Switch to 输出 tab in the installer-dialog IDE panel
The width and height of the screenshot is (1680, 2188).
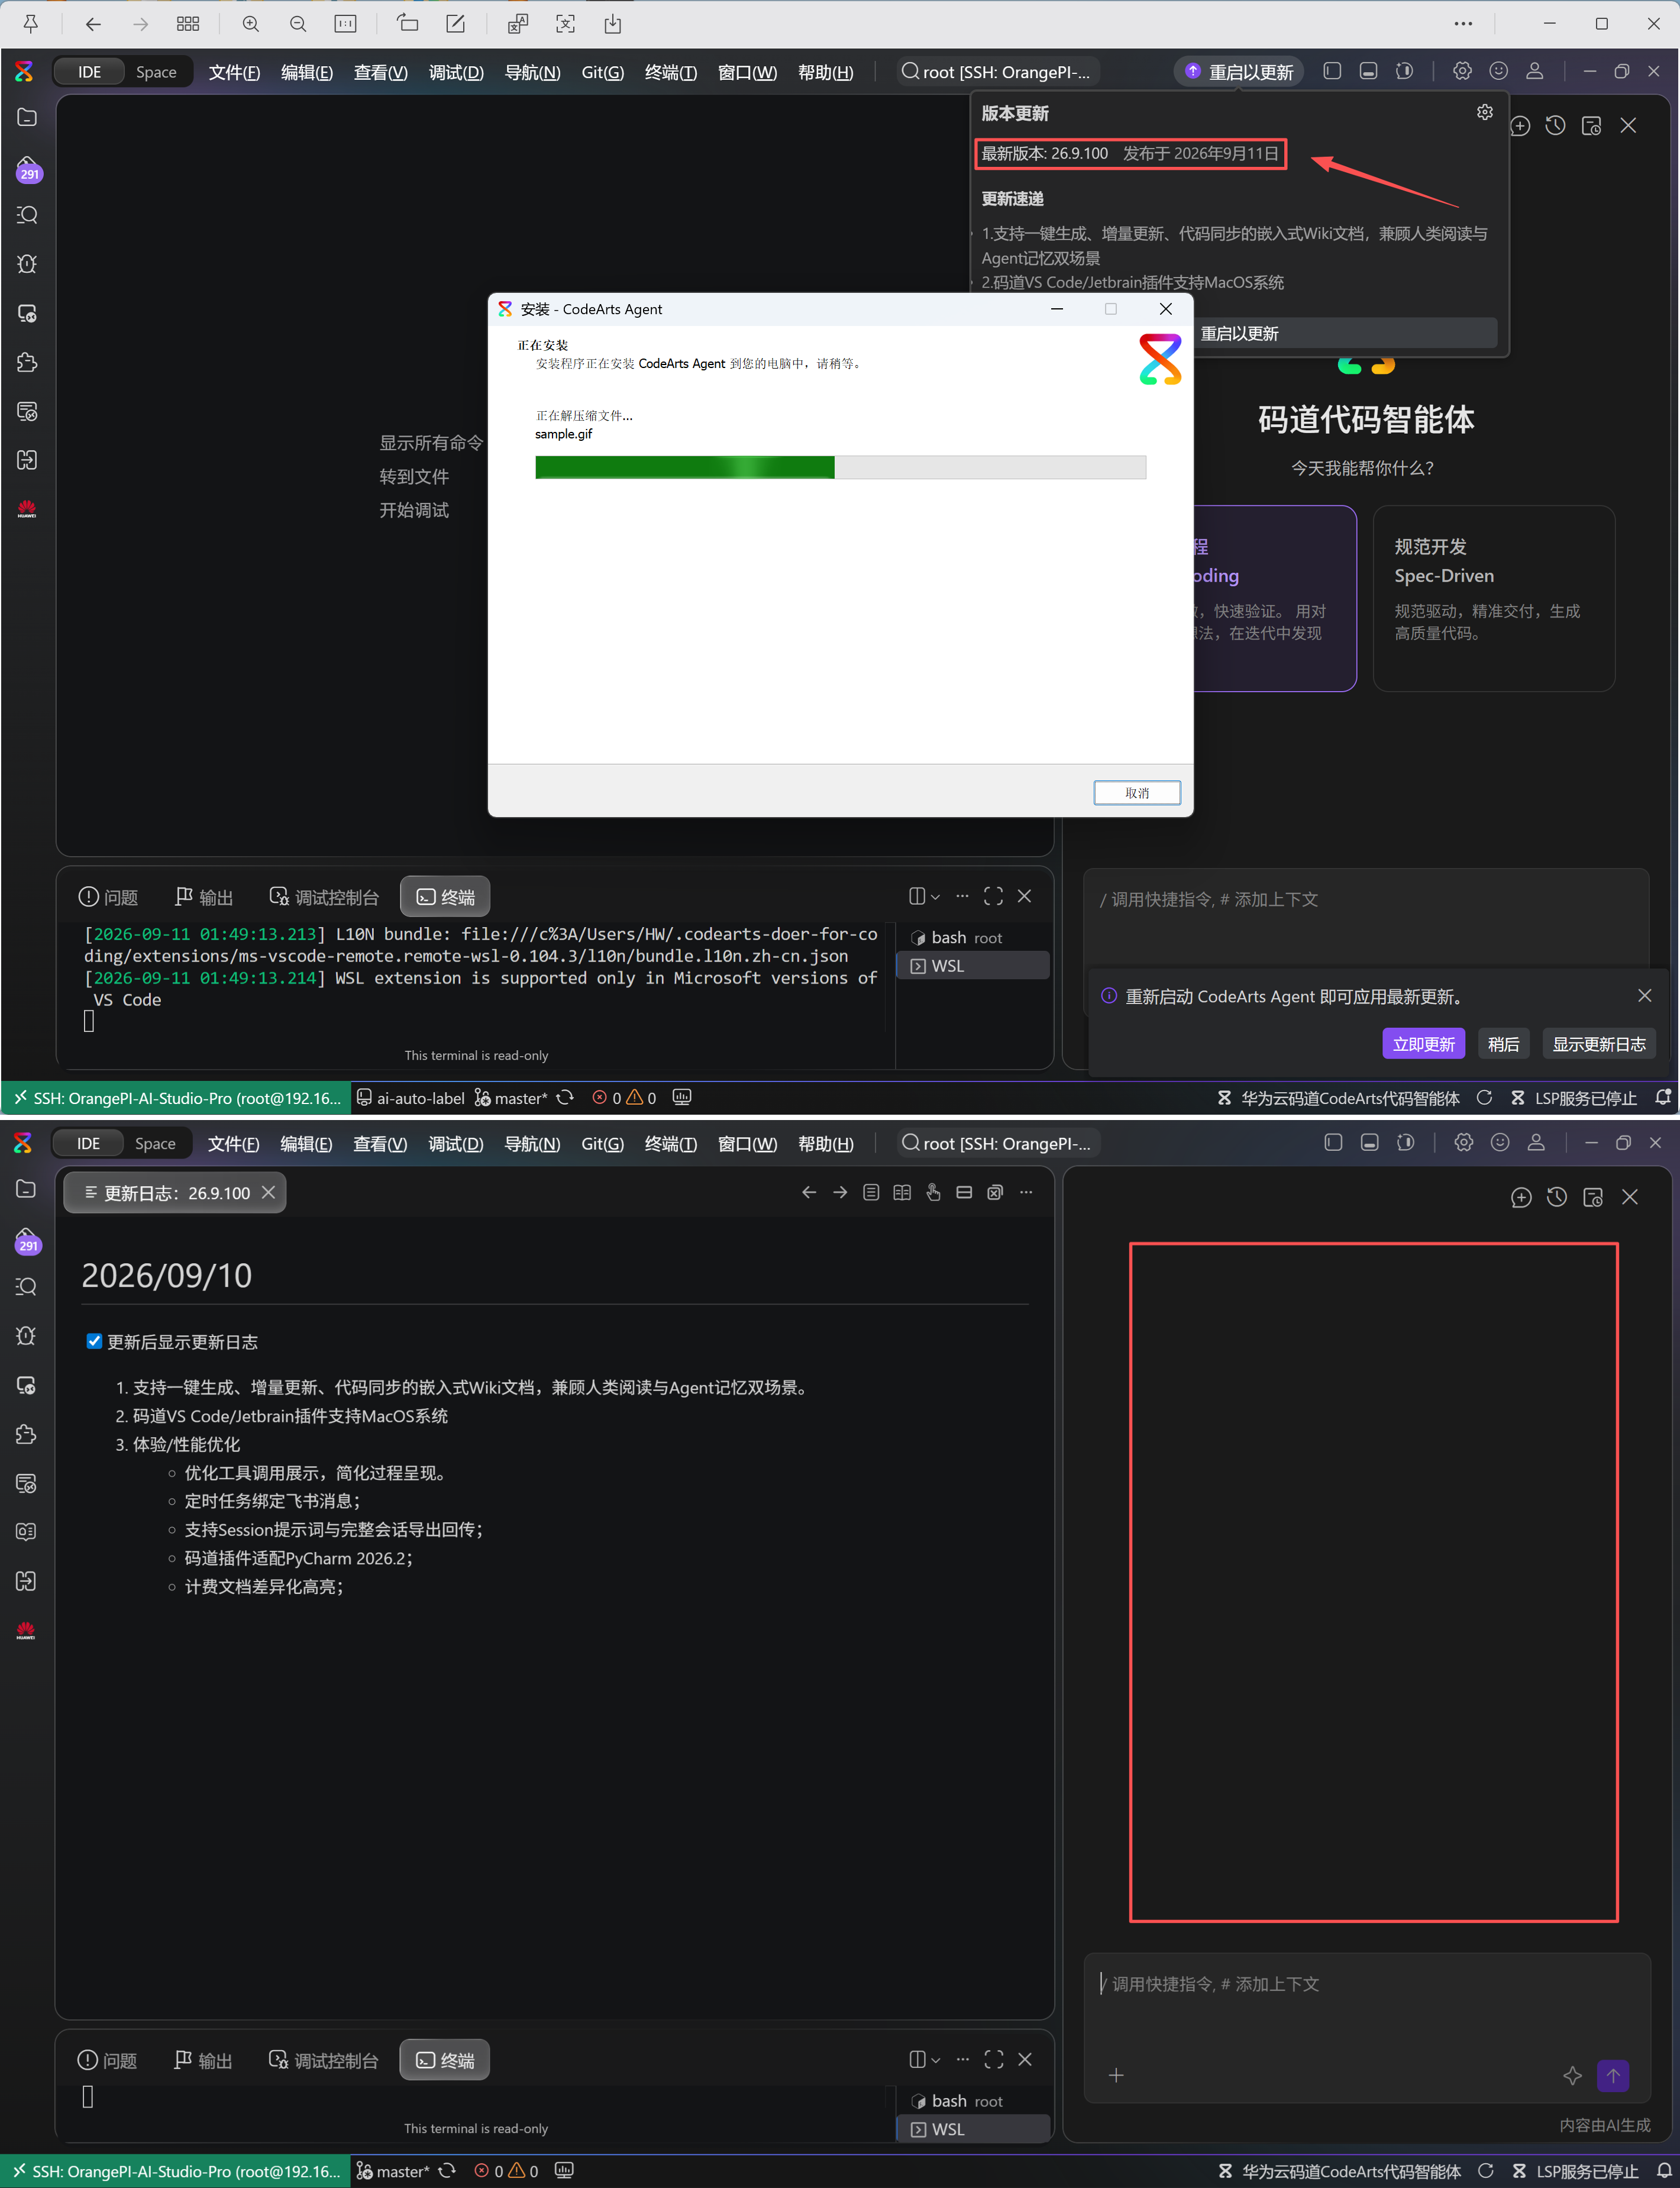pos(204,897)
